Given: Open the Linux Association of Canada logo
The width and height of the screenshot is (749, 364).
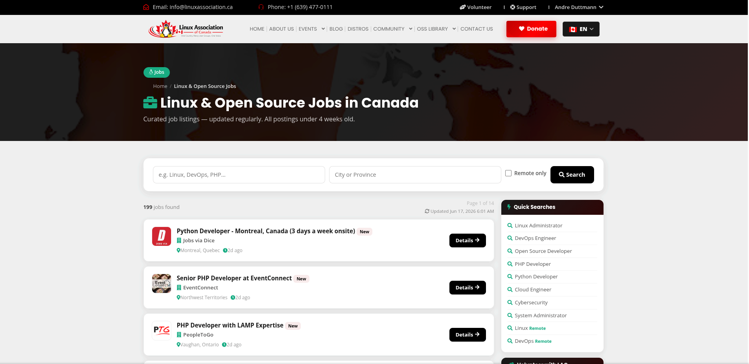Looking at the screenshot, I should 186,29.
